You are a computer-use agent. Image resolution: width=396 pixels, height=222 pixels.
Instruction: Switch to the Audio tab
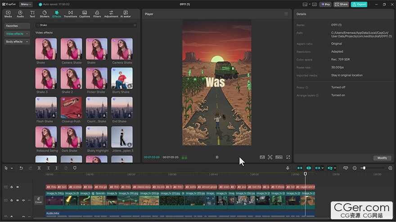[20, 13]
